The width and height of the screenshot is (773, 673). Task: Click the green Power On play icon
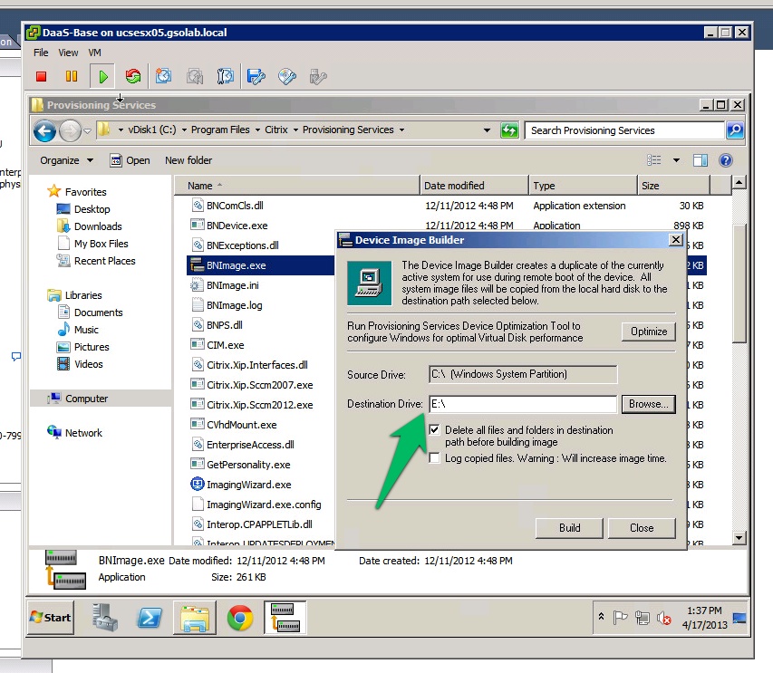coord(103,77)
